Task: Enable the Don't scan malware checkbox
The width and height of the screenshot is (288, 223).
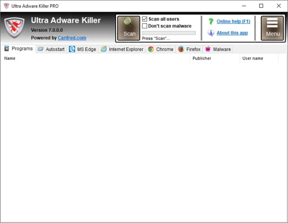Action: 145,26
